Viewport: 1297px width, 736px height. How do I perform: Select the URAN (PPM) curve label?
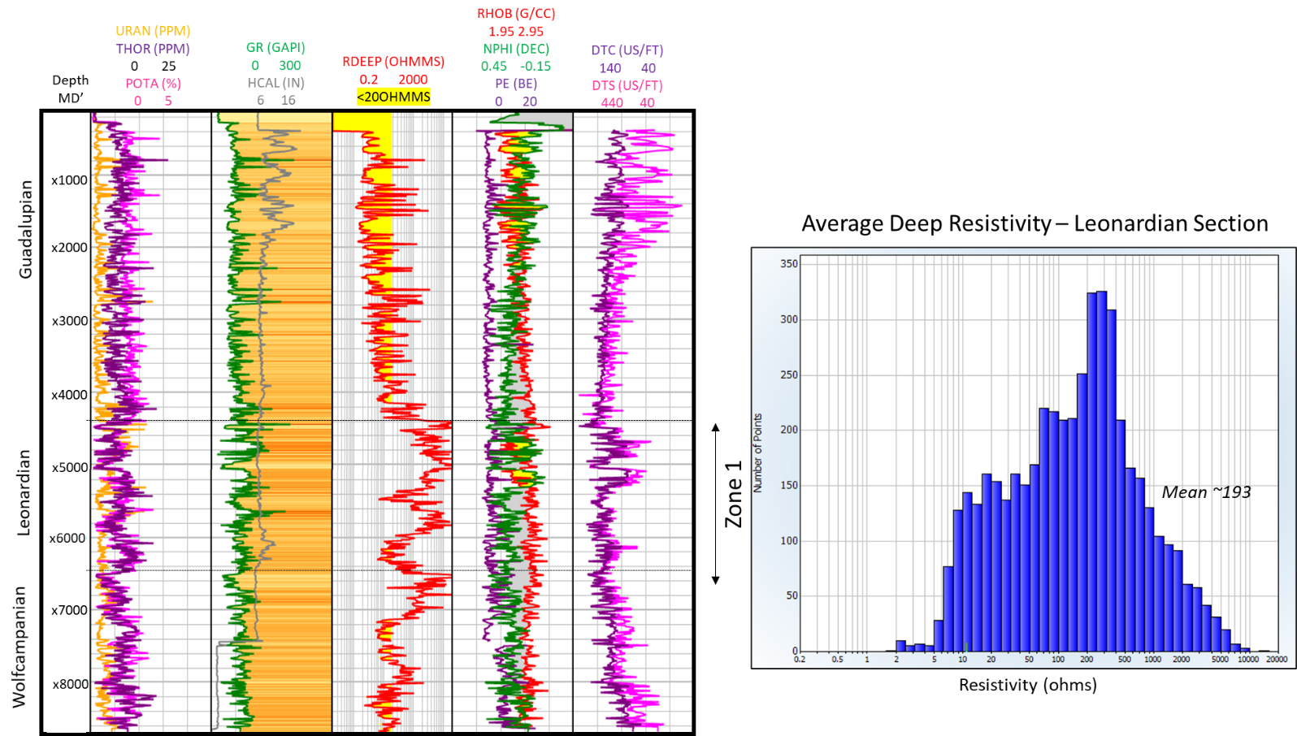point(153,31)
